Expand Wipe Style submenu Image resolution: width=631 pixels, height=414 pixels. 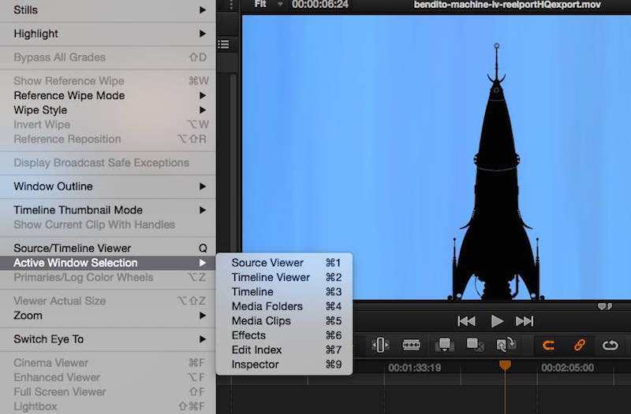[x=108, y=110]
